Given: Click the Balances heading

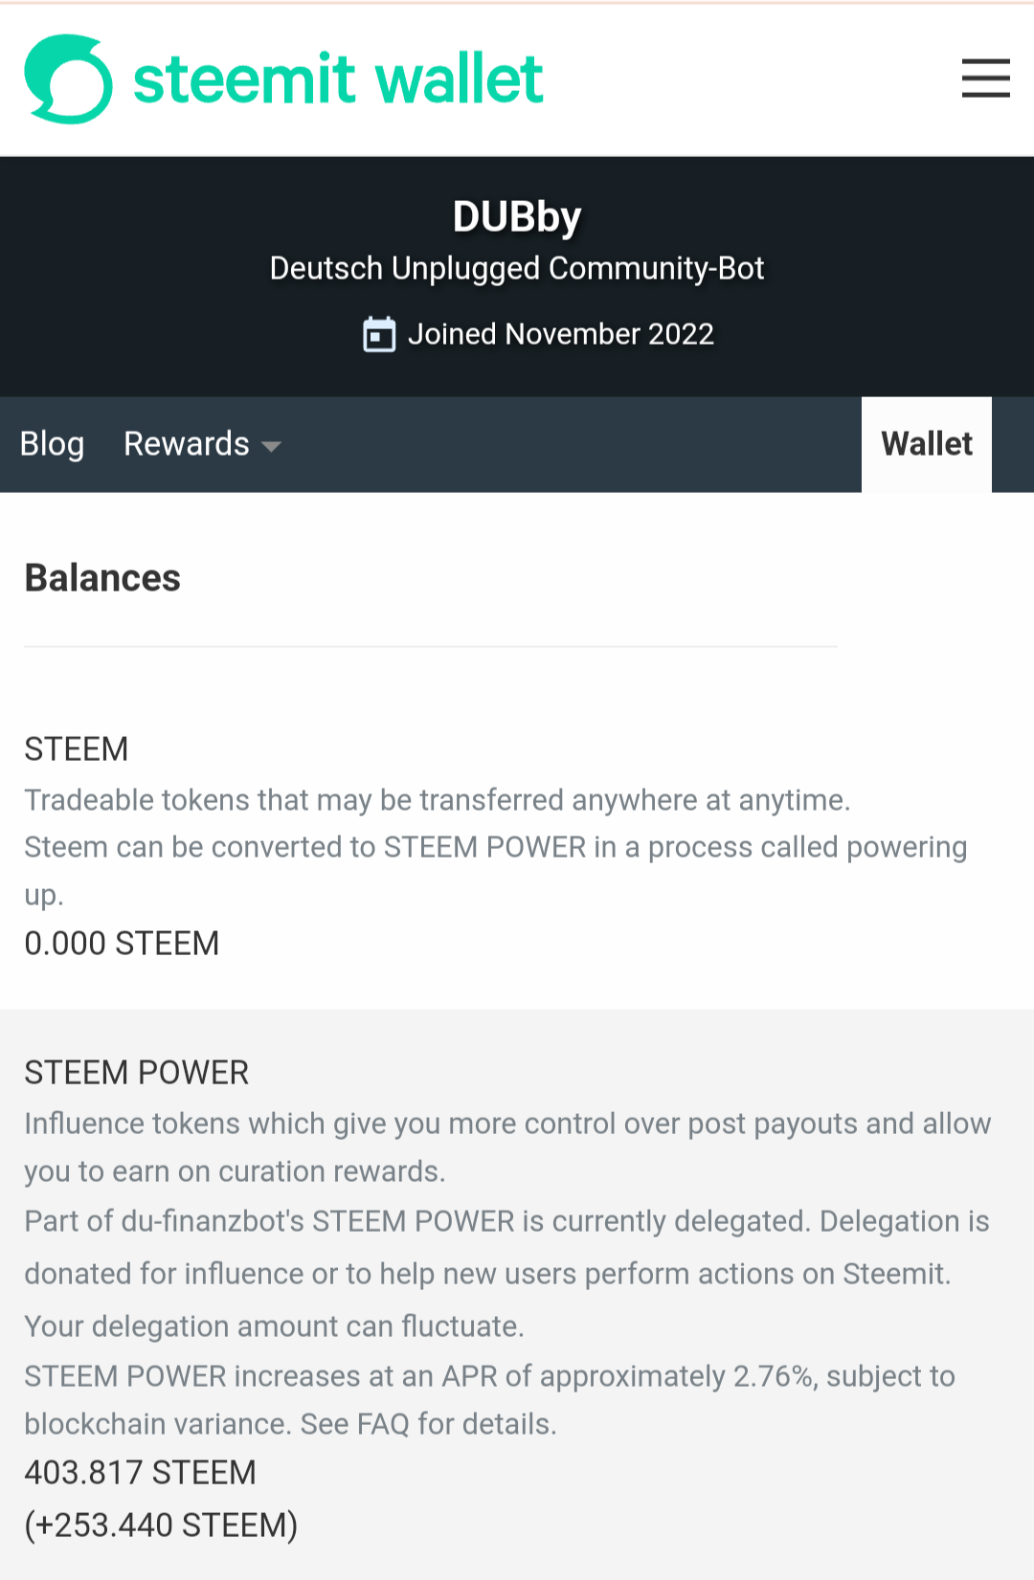Looking at the screenshot, I should [102, 578].
